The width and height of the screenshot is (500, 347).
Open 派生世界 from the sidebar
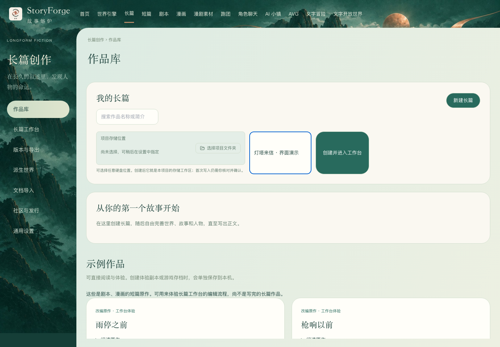pyautogui.click(x=38, y=170)
